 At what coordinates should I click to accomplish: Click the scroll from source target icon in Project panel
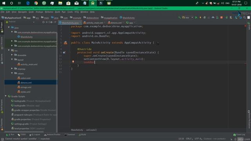tap(44, 22)
